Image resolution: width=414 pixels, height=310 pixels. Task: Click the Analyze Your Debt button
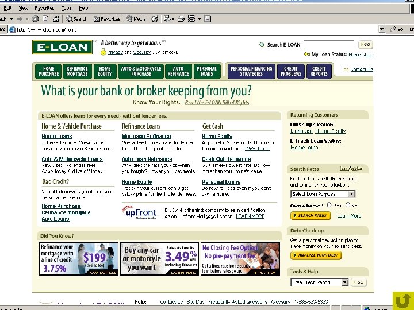tap(316, 255)
